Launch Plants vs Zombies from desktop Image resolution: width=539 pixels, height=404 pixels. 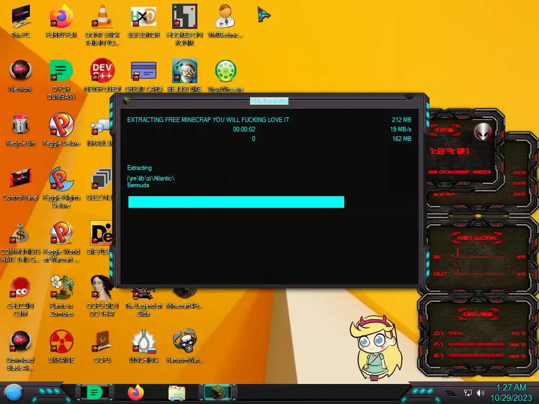click(x=61, y=297)
